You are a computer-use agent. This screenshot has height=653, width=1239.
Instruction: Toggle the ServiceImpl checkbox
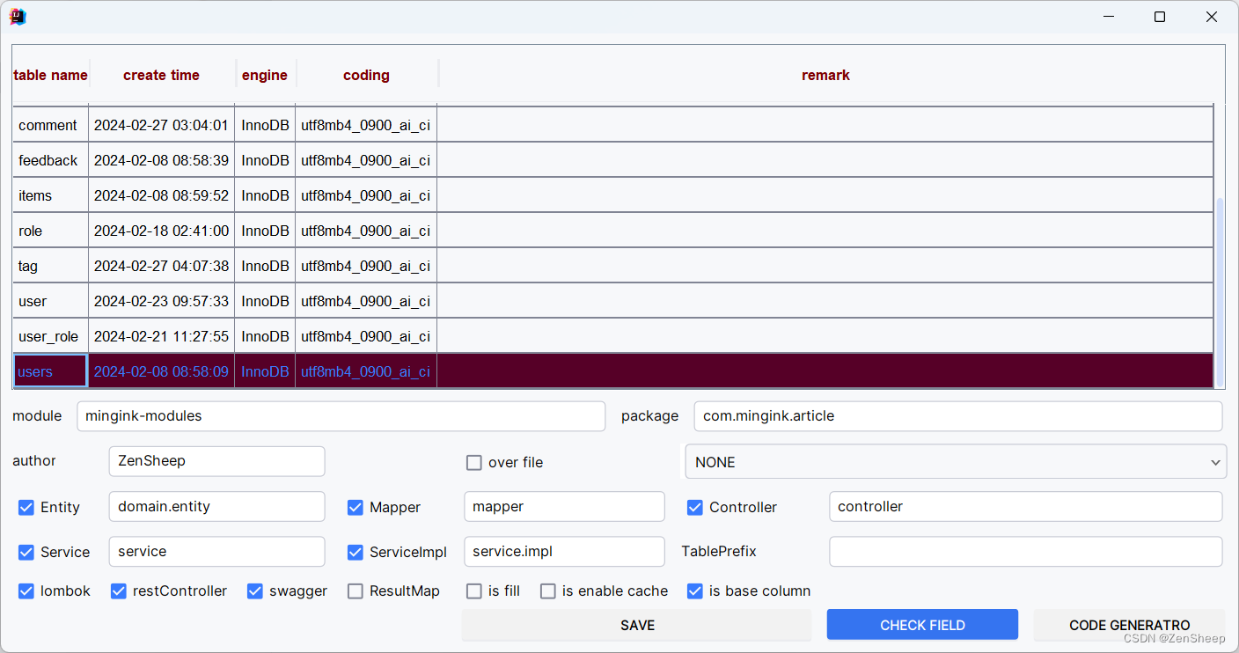coord(356,552)
